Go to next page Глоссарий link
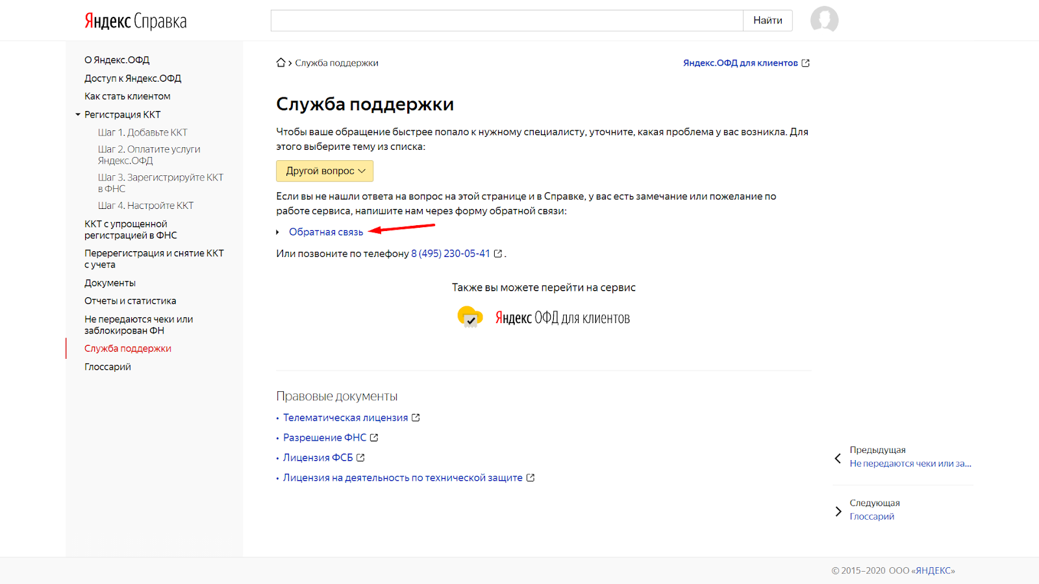This screenshot has height=584, width=1039. tap(872, 517)
